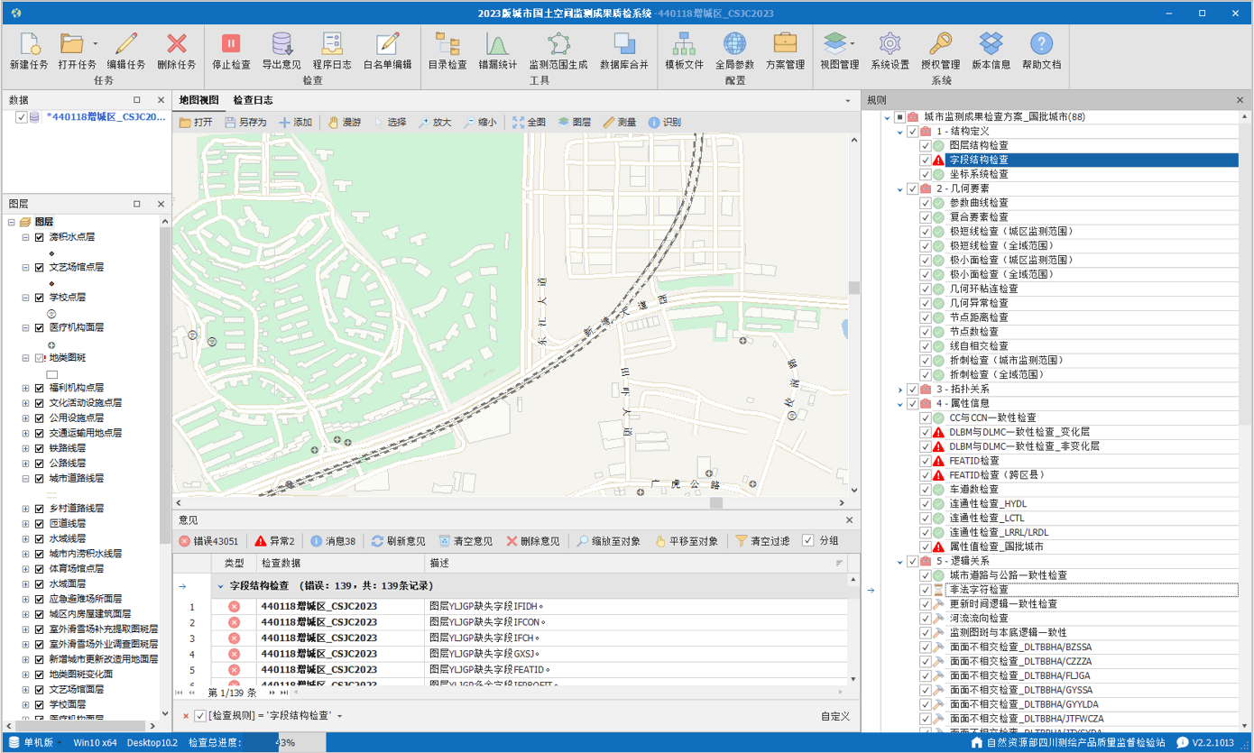Image resolution: width=1254 pixels, height=753 pixels.
Task: Expand the 3 - 拓扑关系 rule group
Action: pyautogui.click(x=900, y=390)
